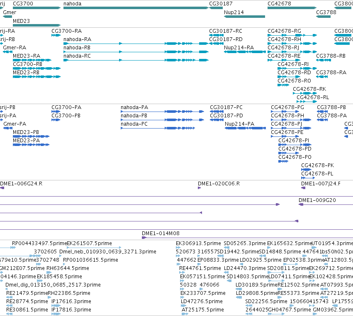Select transcript CG42678-RG
Image resolution: width=353 pixels, height=316 pixels.
(292, 35)
